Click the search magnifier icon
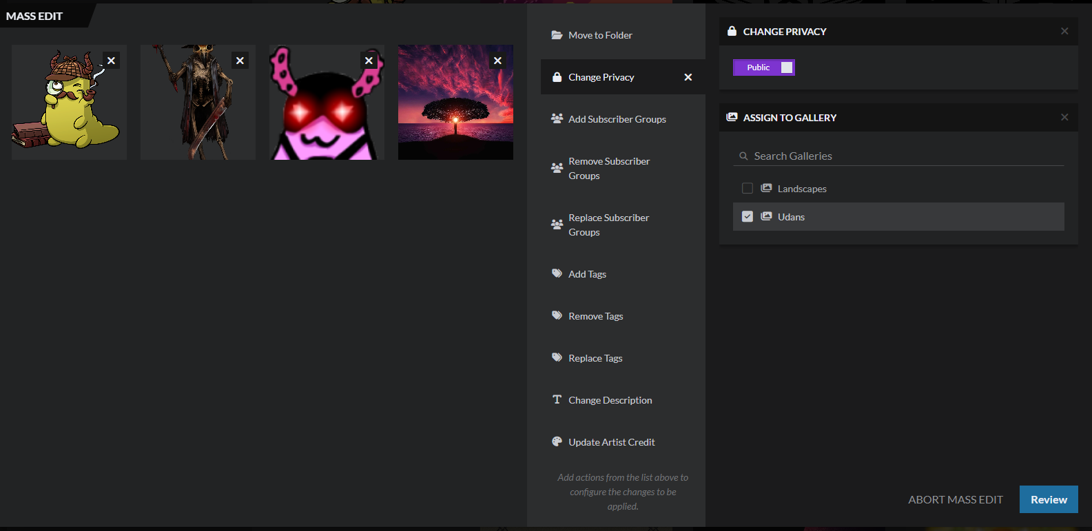This screenshot has width=1092, height=531. pyautogui.click(x=743, y=156)
